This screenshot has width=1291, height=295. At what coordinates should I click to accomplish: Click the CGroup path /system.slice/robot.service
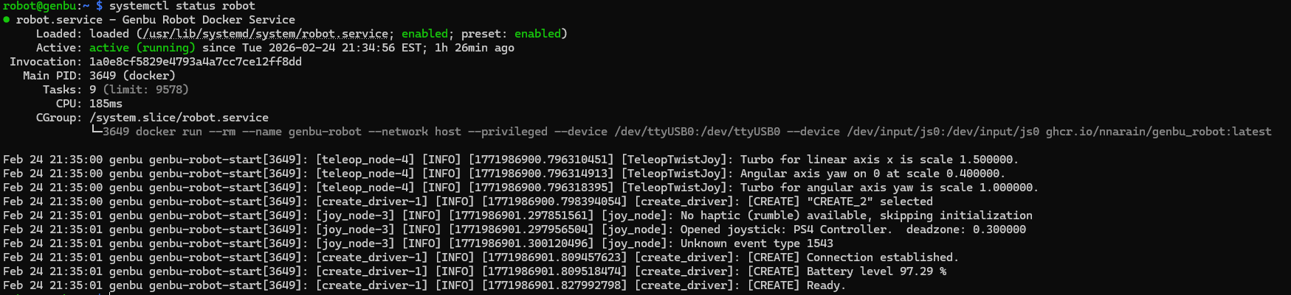point(179,118)
